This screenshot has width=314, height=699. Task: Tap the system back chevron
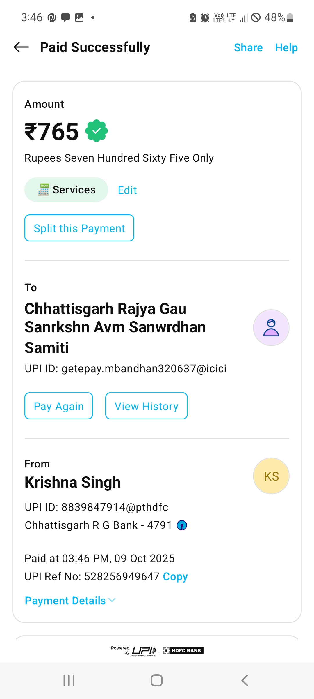click(x=245, y=680)
